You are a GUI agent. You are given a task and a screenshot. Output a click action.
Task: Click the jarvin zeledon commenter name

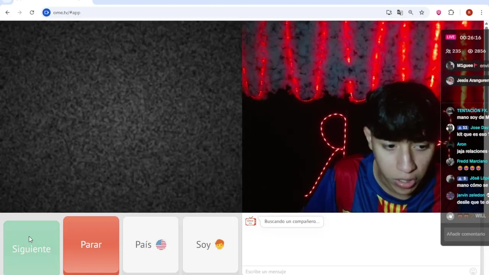click(471, 195)
